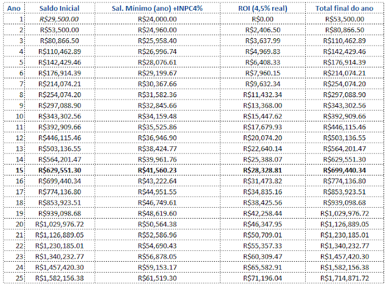Click the 'ROI (4,5% real)' header
The image size is (389, 286).
(263, 8)
